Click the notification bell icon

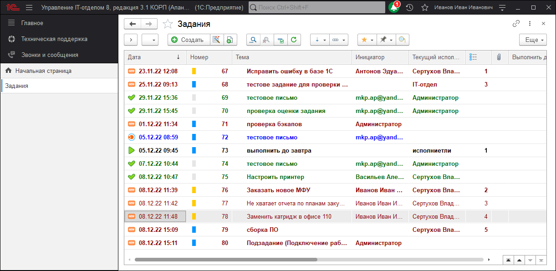pos(393,8)
